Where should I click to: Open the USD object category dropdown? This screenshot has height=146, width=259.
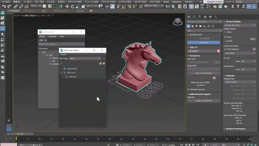click(x=204, y=31)
